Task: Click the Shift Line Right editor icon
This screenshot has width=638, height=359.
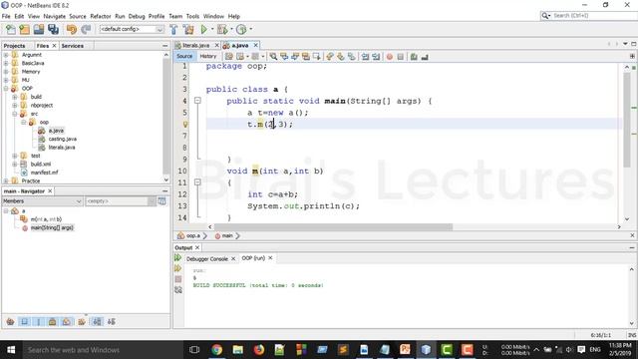Action: pos(376,57)
